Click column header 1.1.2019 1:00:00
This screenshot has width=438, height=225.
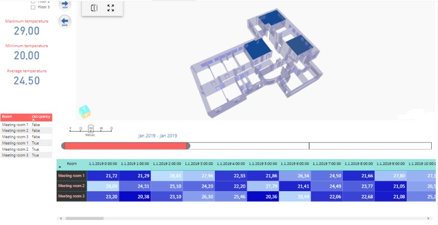tap(135, 165)
